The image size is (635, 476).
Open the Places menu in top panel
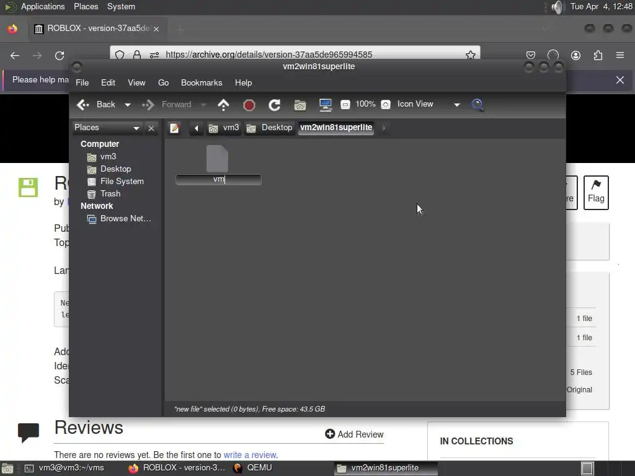pyautogui.click(x=86, y=6)
